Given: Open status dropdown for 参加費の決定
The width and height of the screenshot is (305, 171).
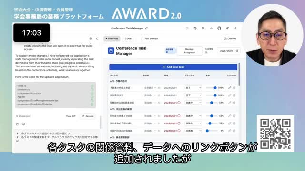Looking at the screenshot, I should pos(193,95).
